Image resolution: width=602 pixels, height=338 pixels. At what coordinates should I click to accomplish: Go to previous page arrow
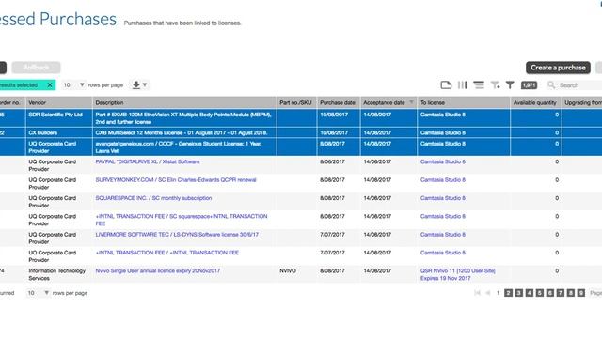click(x=488, y=293)
